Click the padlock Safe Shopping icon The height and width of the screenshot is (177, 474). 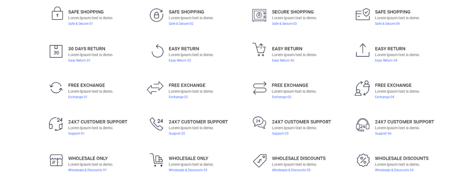pyautogui.click(x=57, y=14)
